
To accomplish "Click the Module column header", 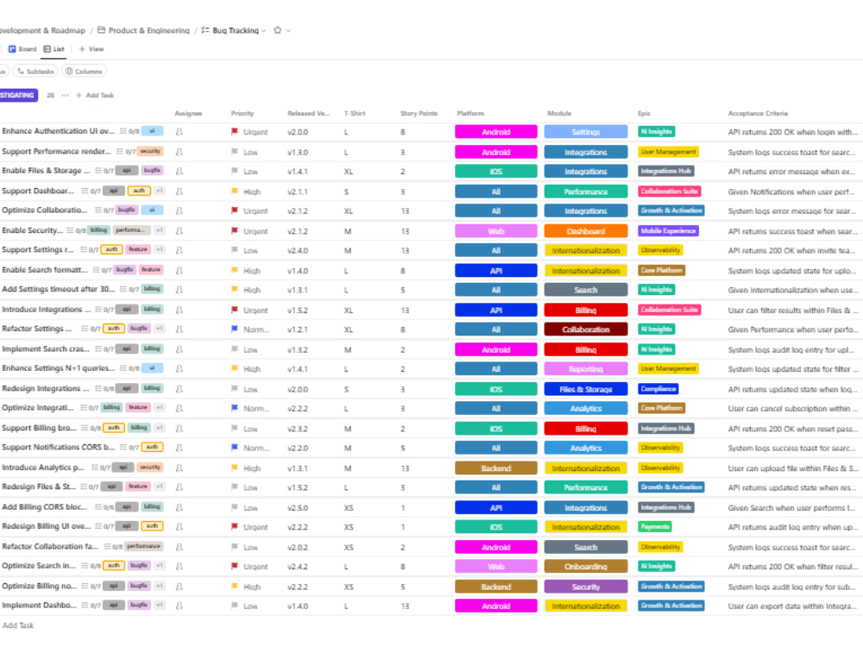I will 559,113.
